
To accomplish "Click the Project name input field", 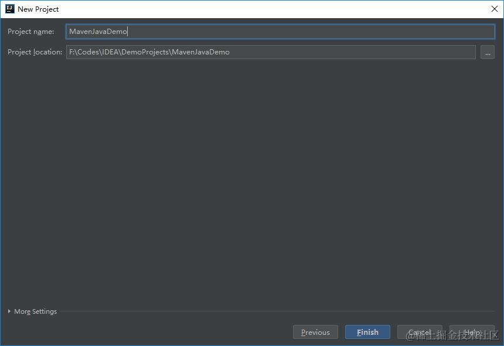I will click(280, 32).
